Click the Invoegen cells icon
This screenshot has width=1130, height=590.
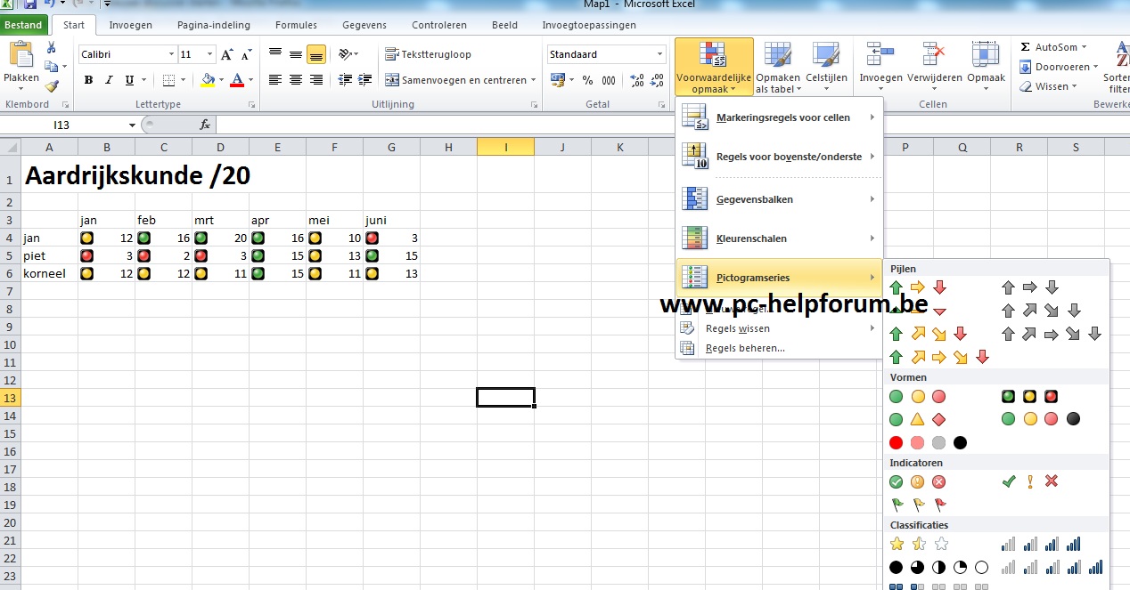click(x=880, y=54)
